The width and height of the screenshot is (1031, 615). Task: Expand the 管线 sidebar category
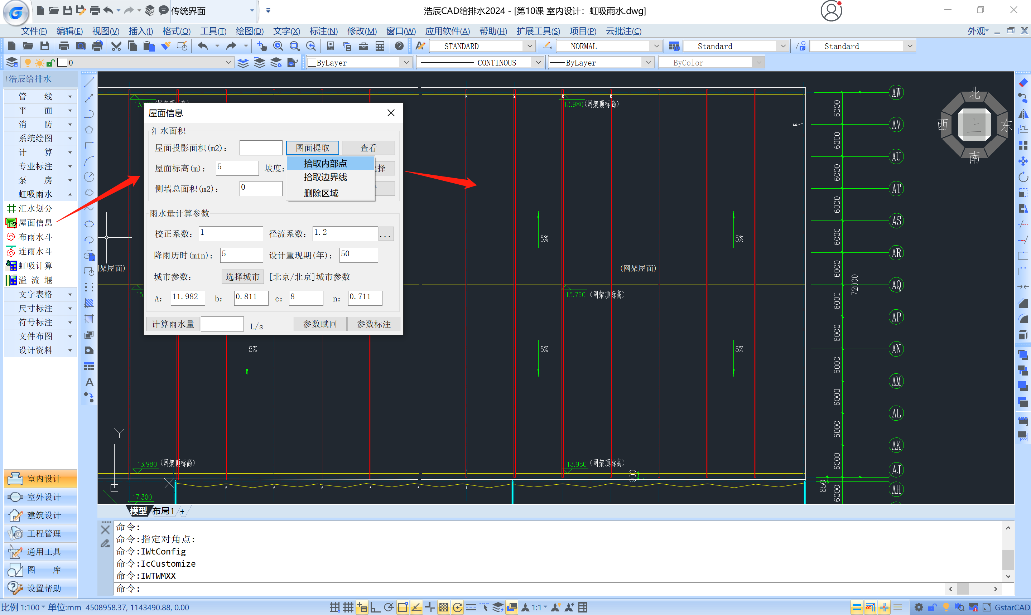click(x=40, y=97)
